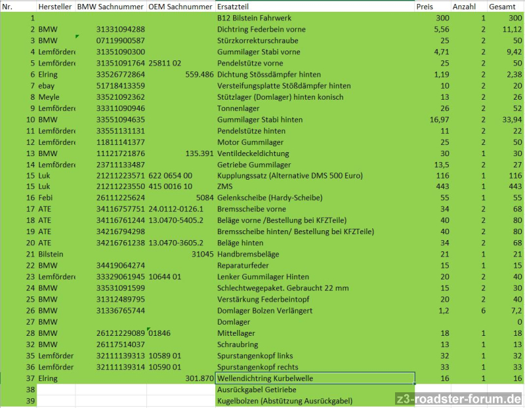The height and width of the screenshot is (408, 525).
Task: Select the 'ebay' manufacturer cell
Action: (56, 86)
